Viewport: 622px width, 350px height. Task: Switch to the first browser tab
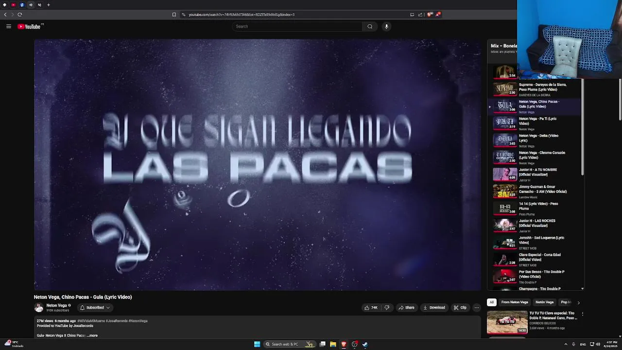4,5
